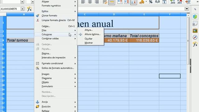Choose Limpiar formato directo
The image size is (199, 112).
pos(56,20)
